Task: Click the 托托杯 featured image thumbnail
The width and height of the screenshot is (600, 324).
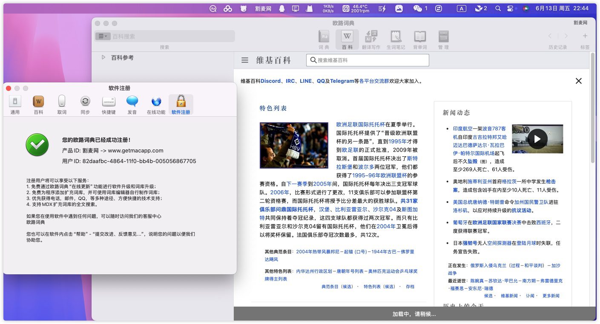Action: coord(294,145)
